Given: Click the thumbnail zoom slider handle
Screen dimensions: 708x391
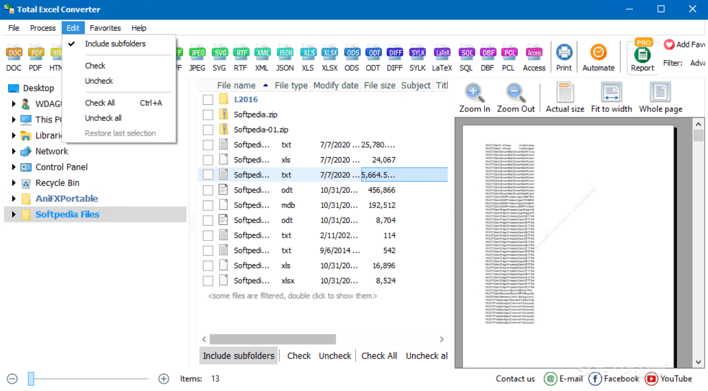Looking at the screenshot, I should pyautogui.click(x=31, y=378).
